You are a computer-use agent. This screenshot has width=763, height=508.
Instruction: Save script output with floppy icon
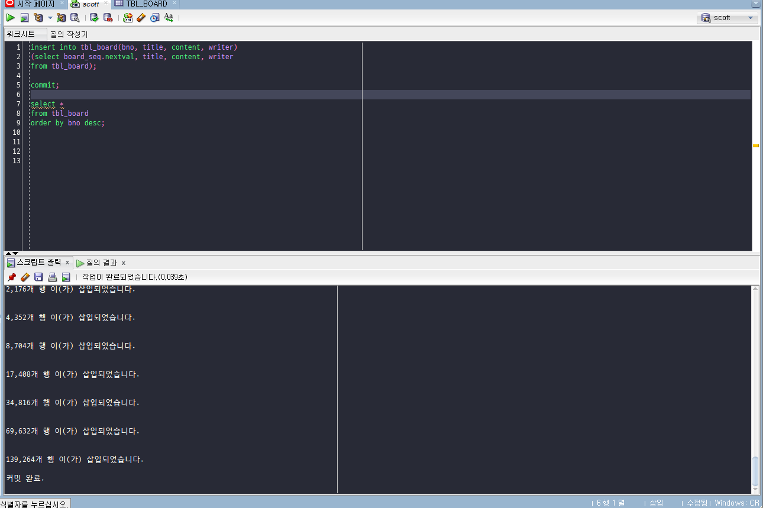click(38, 277)
